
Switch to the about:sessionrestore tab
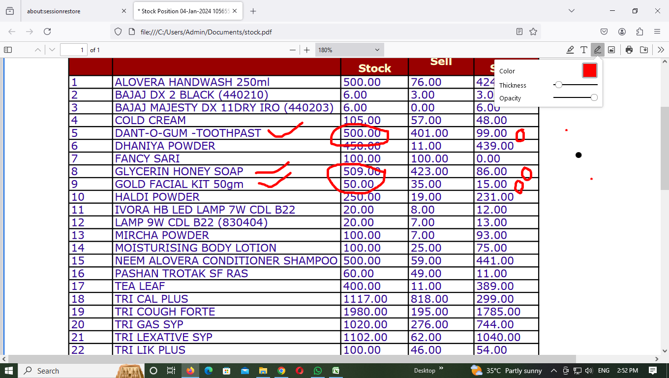(69, 11)
